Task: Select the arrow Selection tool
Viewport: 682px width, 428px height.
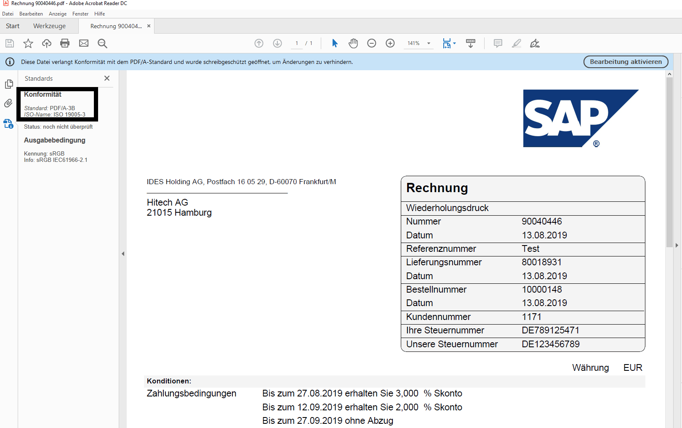Action: click(335, 43)
